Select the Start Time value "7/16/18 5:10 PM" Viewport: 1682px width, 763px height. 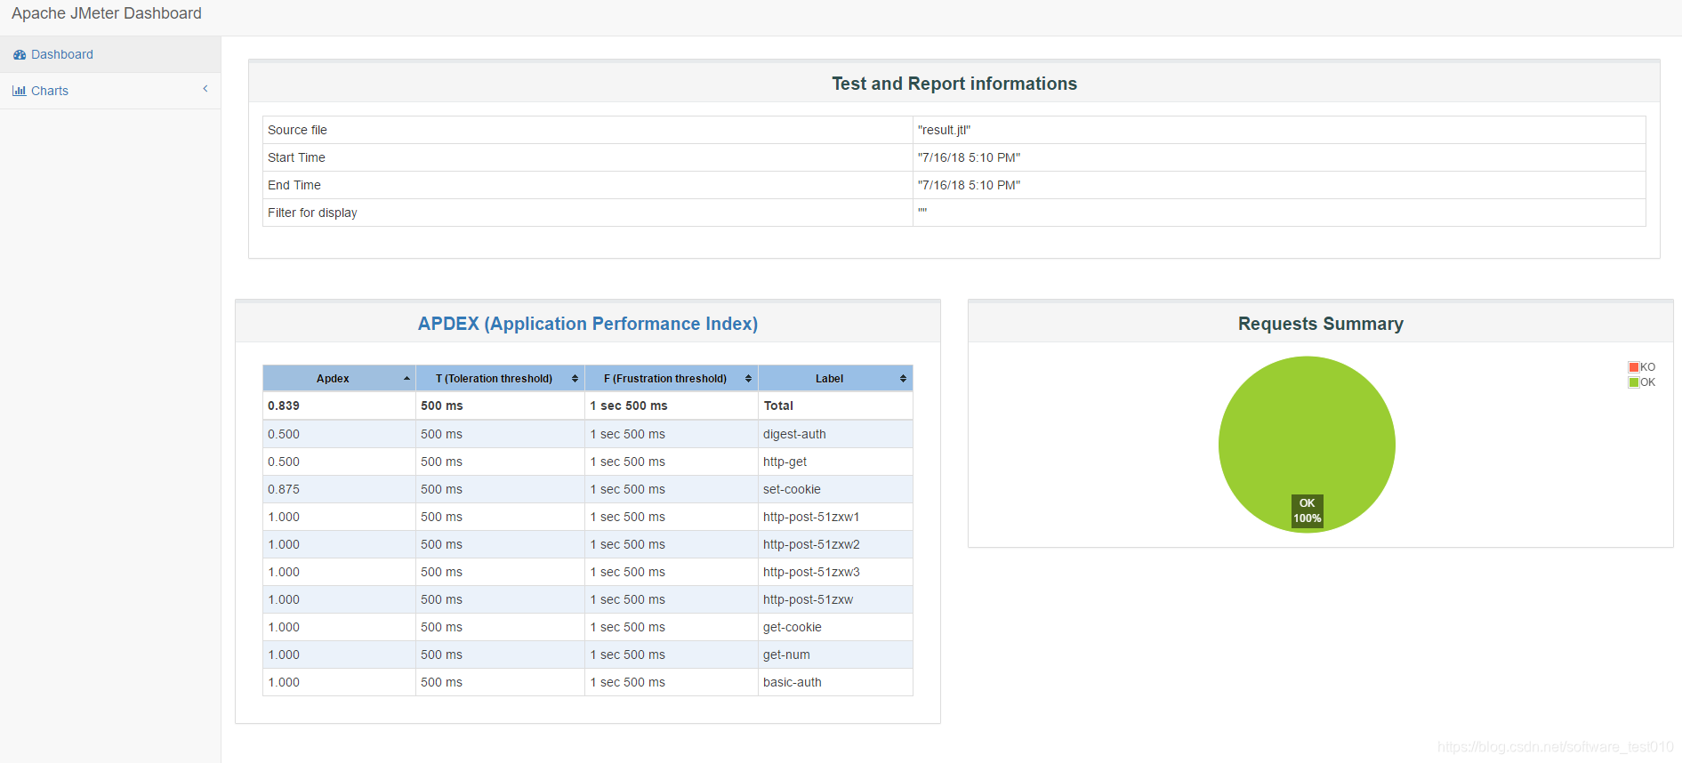tap(970, 157)
